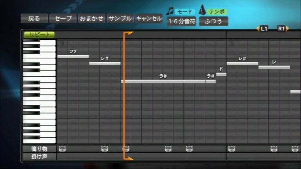Select the last drum icon at the right edge

click(295, 149)
